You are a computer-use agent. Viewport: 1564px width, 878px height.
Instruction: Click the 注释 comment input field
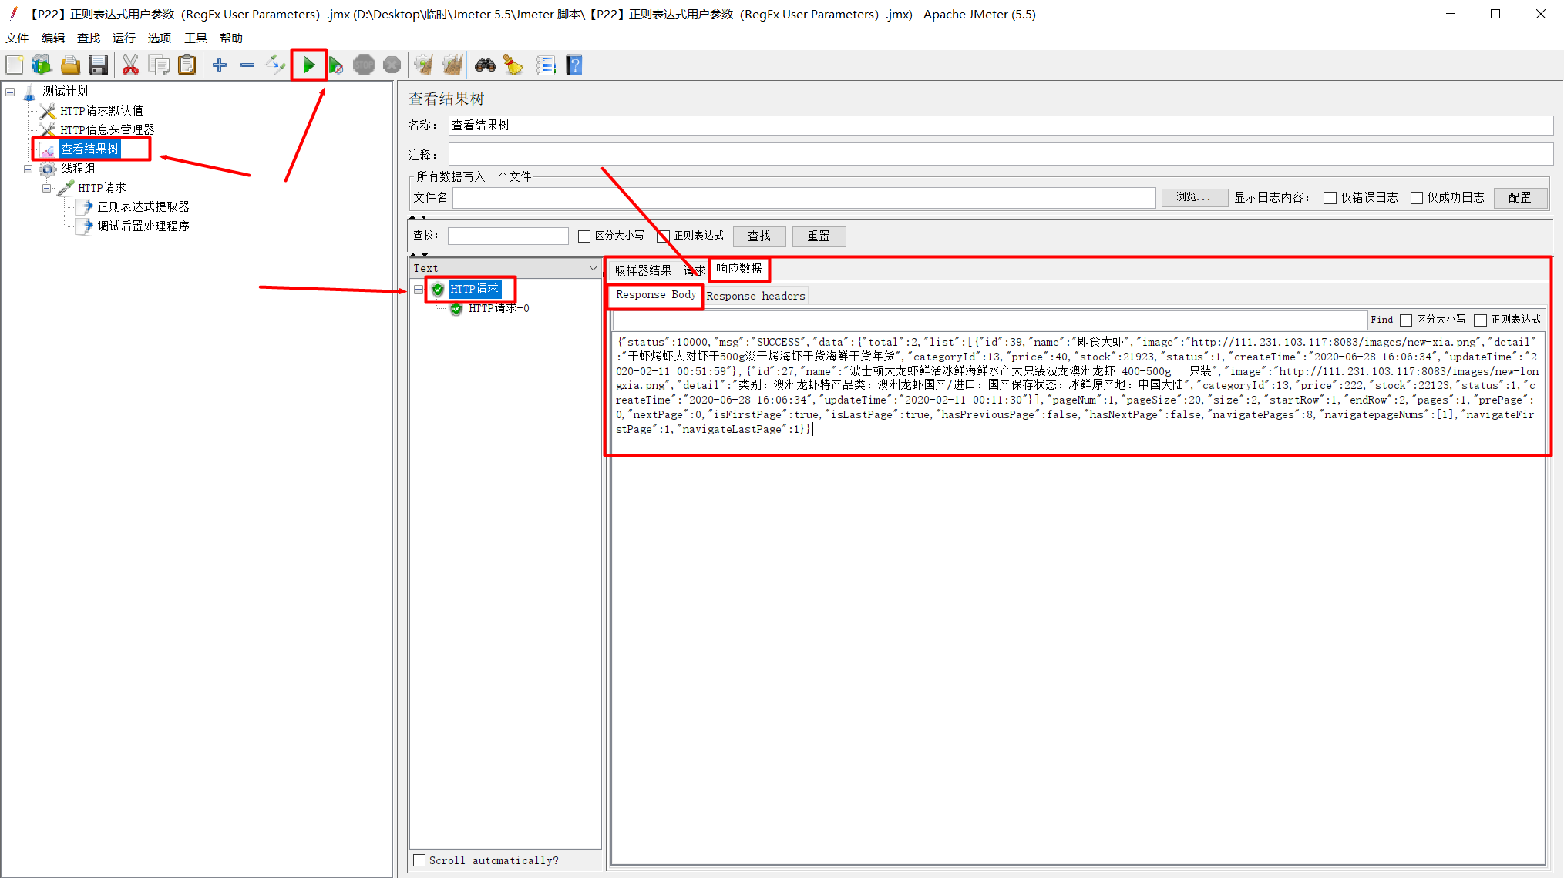tap(1001, 154)
